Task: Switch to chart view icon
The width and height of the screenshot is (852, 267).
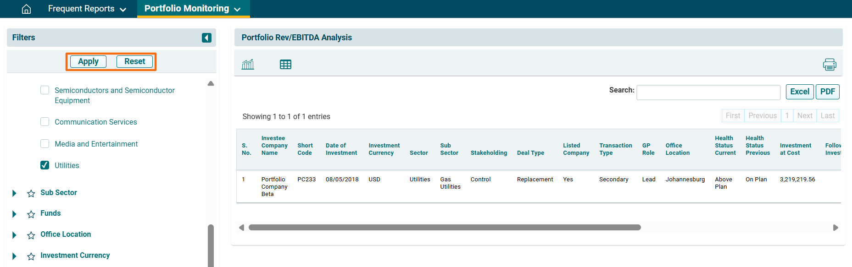Action: coord(248,65)
